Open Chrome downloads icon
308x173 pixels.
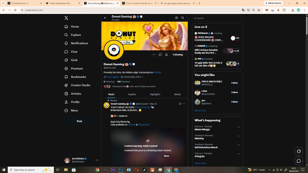tap(293, 10)
